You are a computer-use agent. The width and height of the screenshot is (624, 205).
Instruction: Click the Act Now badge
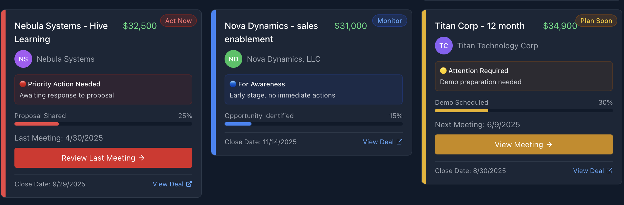(x=178, y=21)
